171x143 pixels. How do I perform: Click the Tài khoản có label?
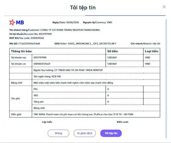click(x=18, y=64)
